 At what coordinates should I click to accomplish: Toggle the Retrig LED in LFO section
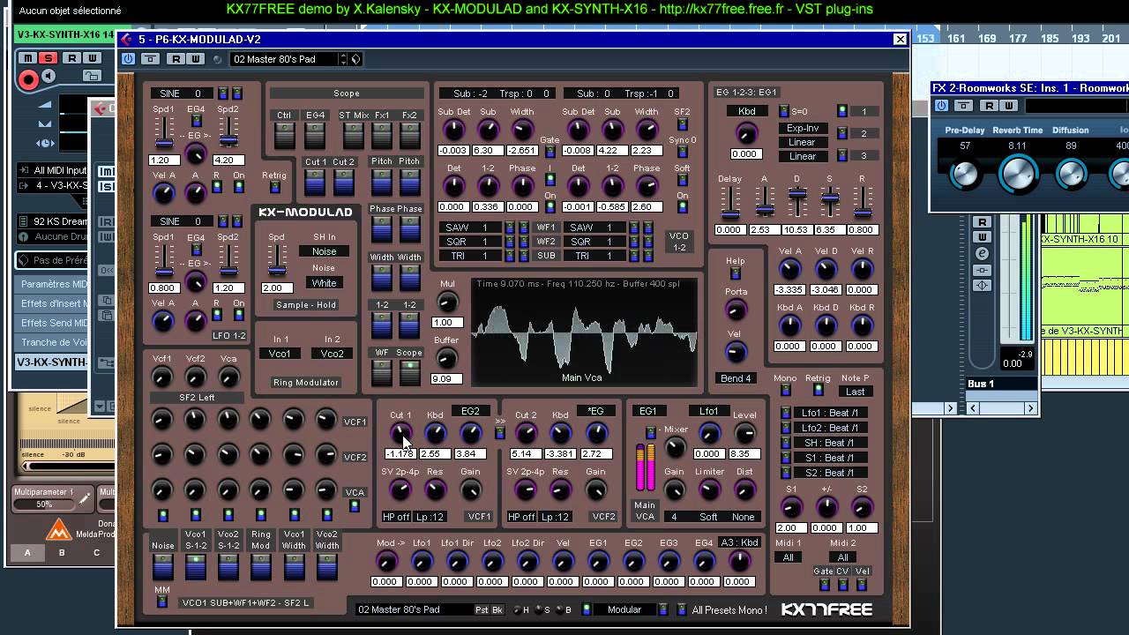click(274, 187)
